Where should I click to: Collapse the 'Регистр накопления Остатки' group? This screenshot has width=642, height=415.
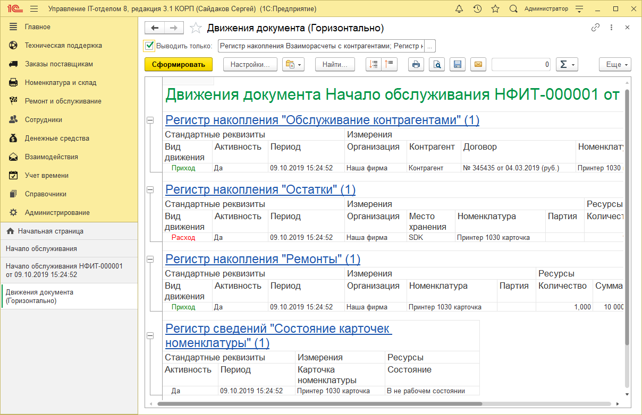pos(151,190)
